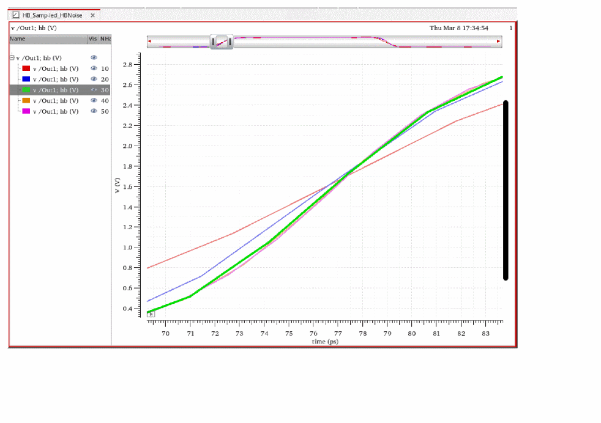This screenshot has height=423, width=601.
Task: Click the left arrow of zoom overview bar
Action: tap(149, 42)
